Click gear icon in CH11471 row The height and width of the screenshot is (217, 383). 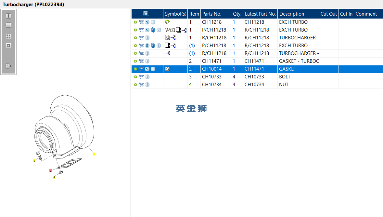(x=135, y=61)
